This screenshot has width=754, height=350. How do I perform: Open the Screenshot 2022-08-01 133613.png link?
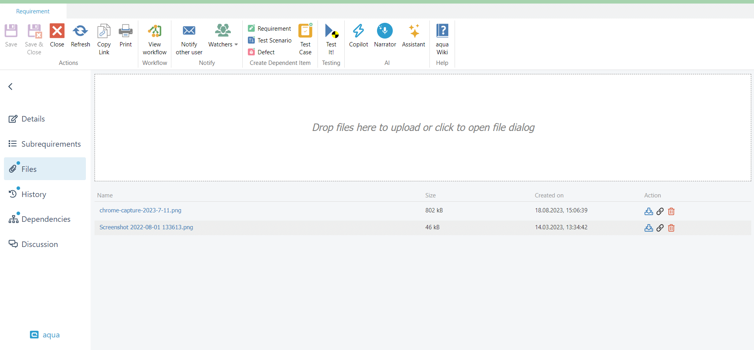(x=146, y=227)
